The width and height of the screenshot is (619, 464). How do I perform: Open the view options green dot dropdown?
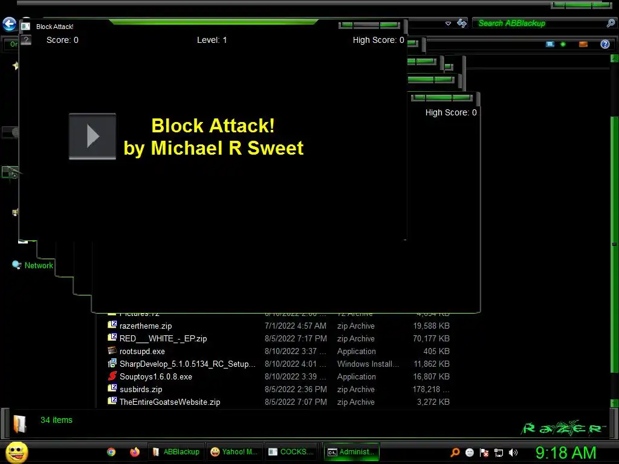click(563, 44)
